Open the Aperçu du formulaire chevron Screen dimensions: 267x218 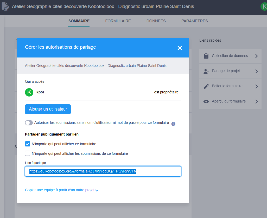256,101
